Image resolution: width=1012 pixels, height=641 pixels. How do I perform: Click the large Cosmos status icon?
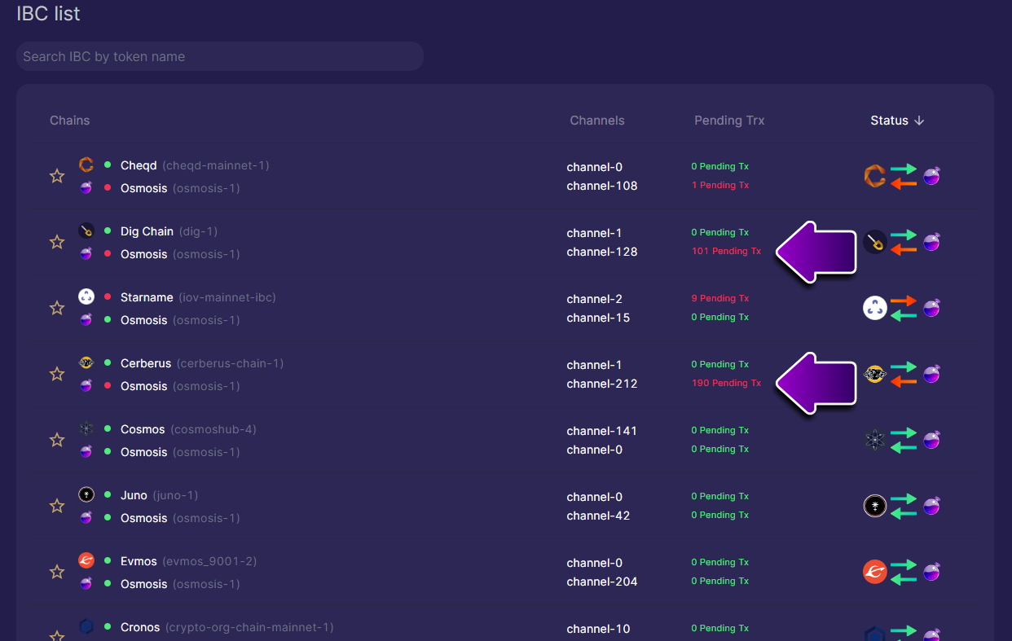pyautogui.click(x=875, y=440)
